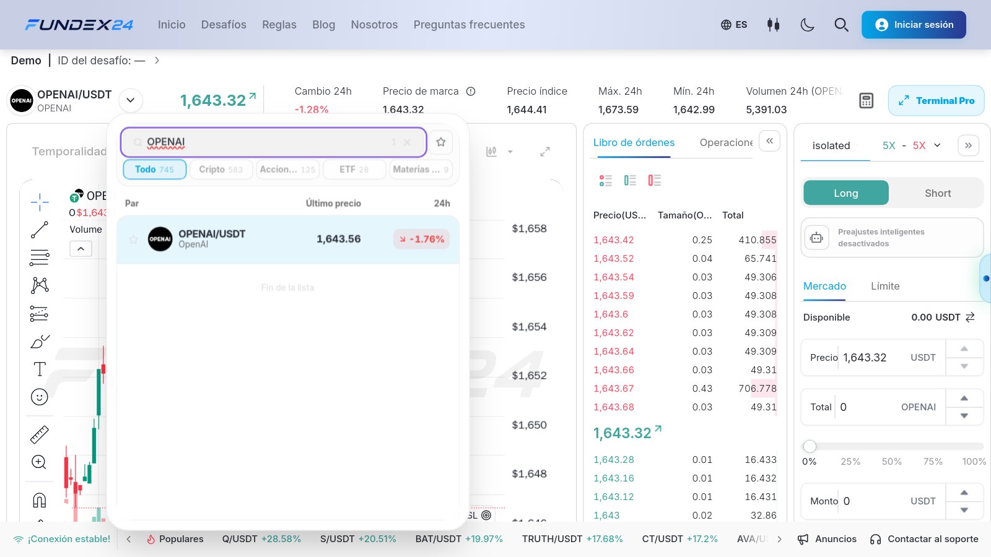
Task: Open Q/USDT from popular tickers
Action: click(261, 539)
